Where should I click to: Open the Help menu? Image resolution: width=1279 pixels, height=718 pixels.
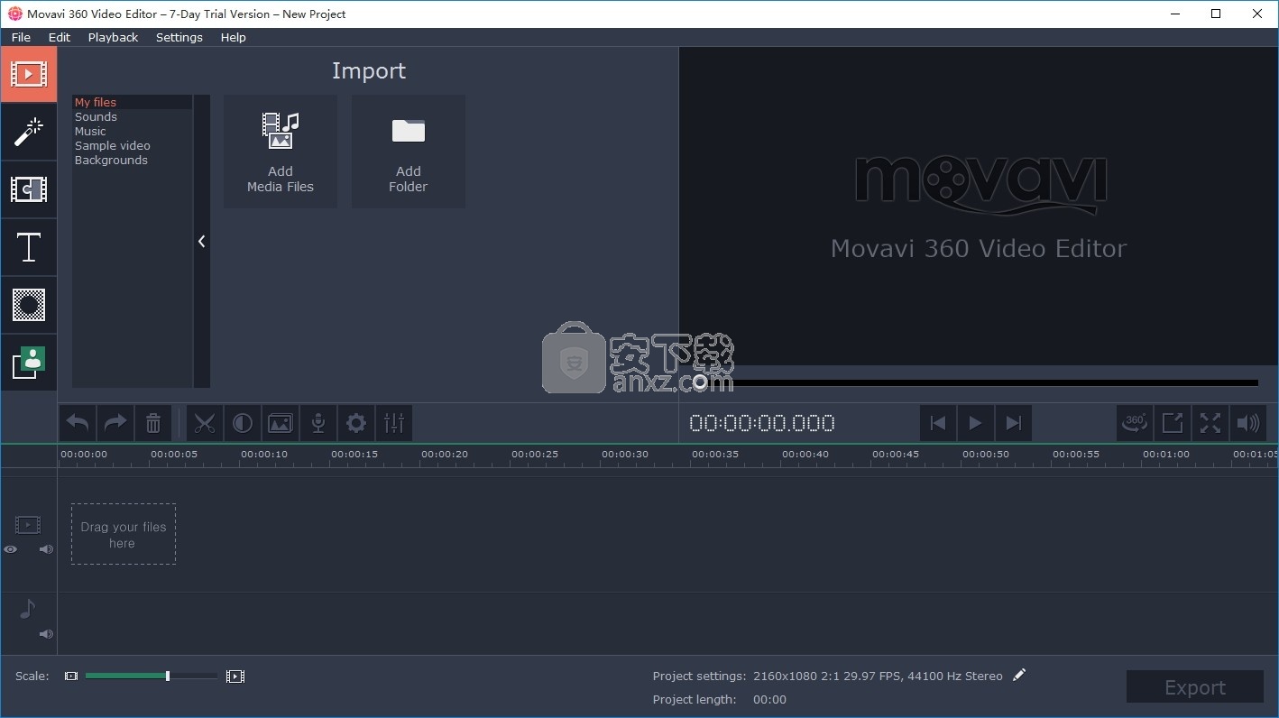(234, 37)
